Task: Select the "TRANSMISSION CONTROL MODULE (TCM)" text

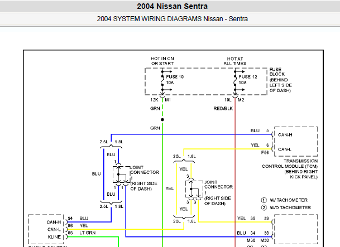Action: tap(290, 164)
